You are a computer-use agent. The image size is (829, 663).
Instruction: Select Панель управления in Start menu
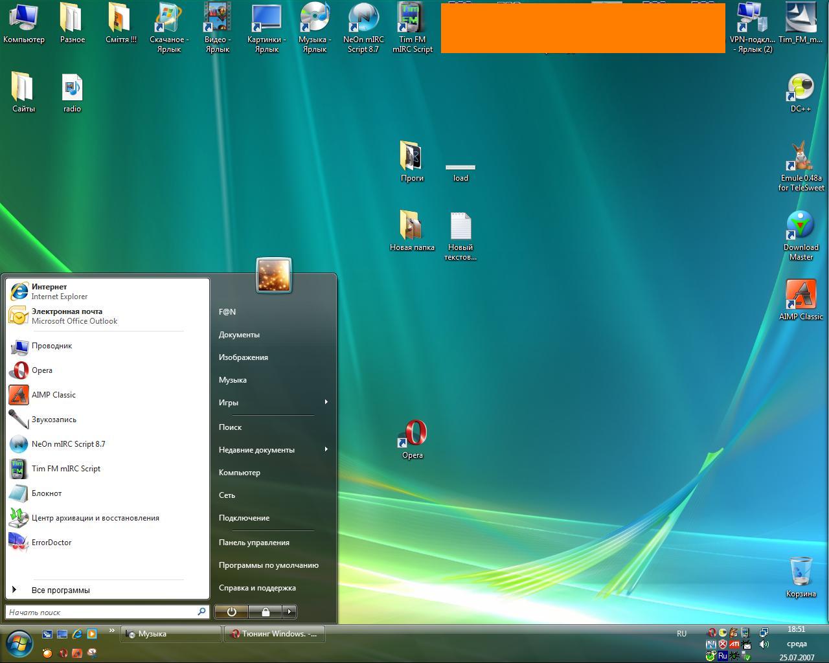(254, 543)
